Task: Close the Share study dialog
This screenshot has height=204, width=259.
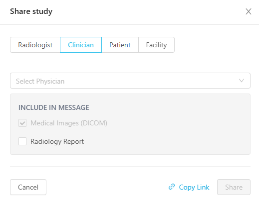Action: pos(249,11)
